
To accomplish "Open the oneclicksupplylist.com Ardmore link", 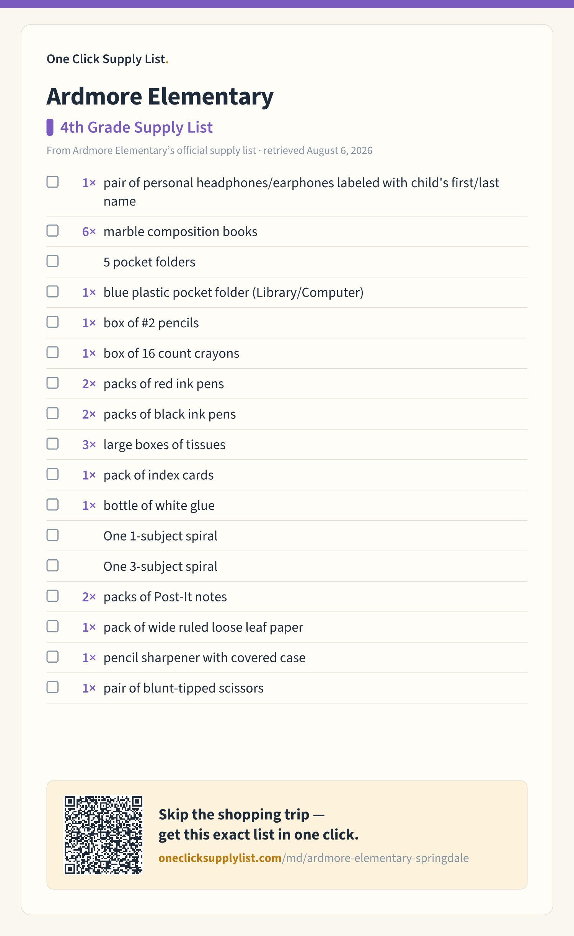I will [313, 858].
